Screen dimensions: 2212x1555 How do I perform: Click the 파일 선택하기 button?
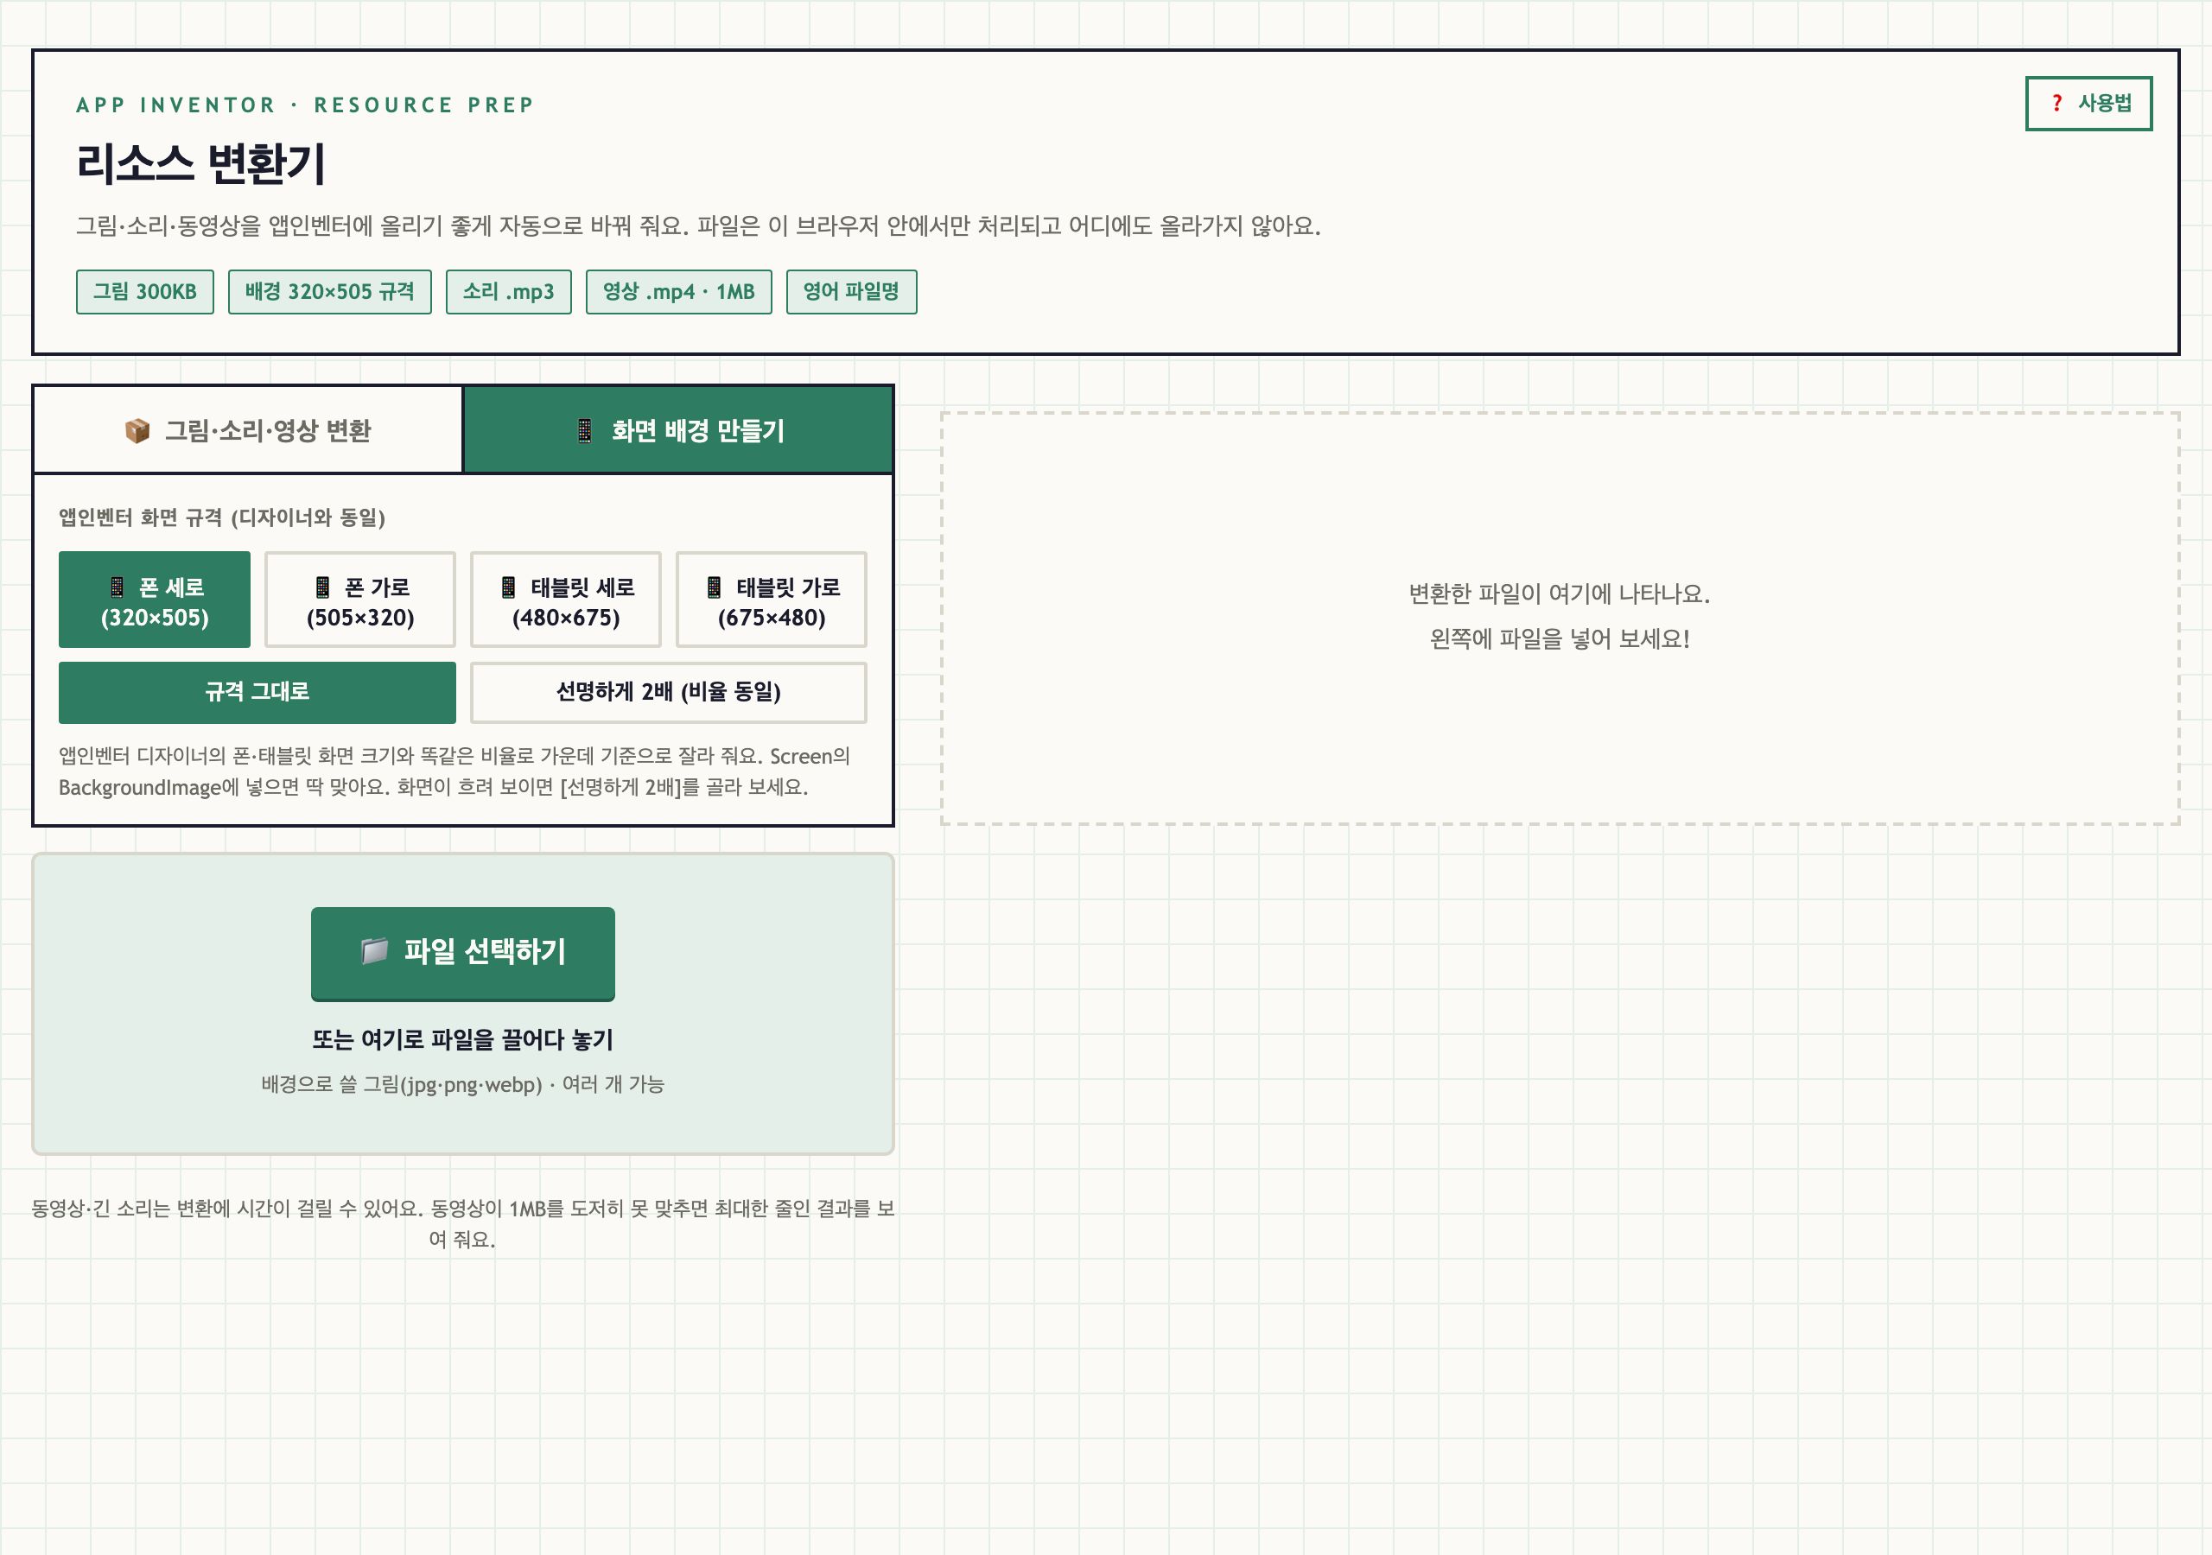tap(462, 953)
